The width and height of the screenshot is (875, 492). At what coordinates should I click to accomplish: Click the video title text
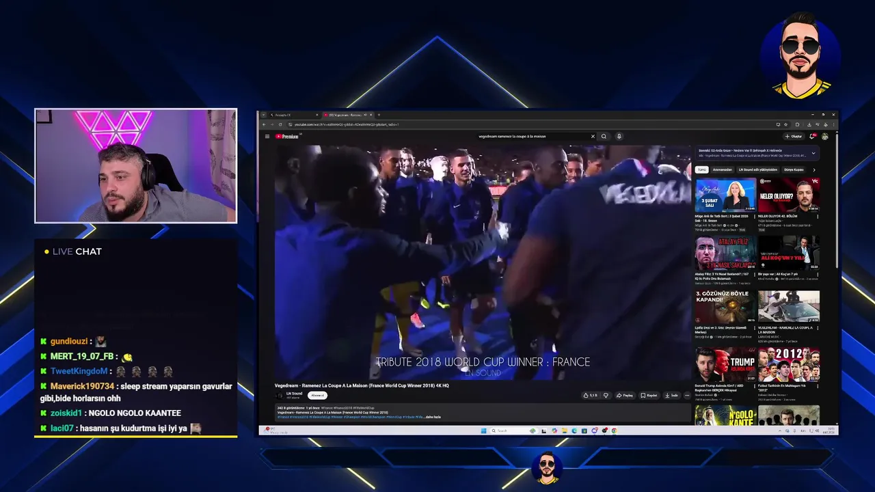tap(362, 385)
